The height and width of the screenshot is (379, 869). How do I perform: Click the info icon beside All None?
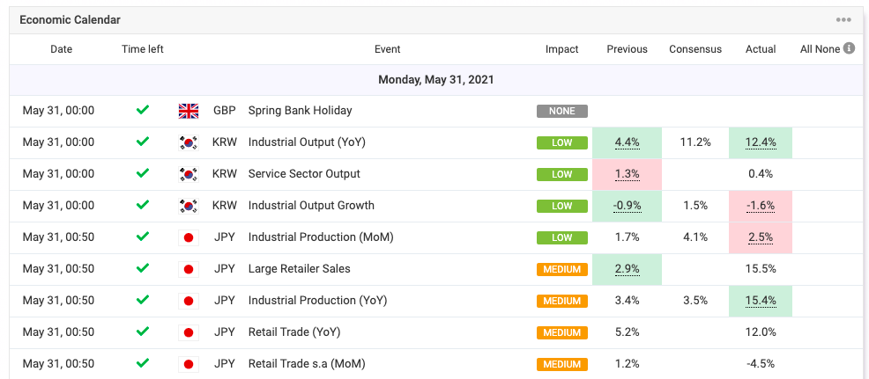[849, 48]
